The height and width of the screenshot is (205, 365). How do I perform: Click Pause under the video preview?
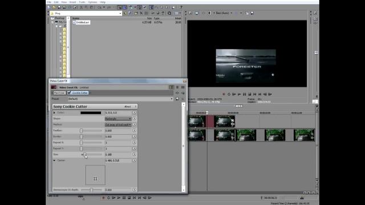tap(245, 94)
